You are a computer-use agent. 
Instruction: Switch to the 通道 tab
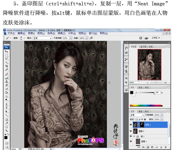[x=140, y=111]
